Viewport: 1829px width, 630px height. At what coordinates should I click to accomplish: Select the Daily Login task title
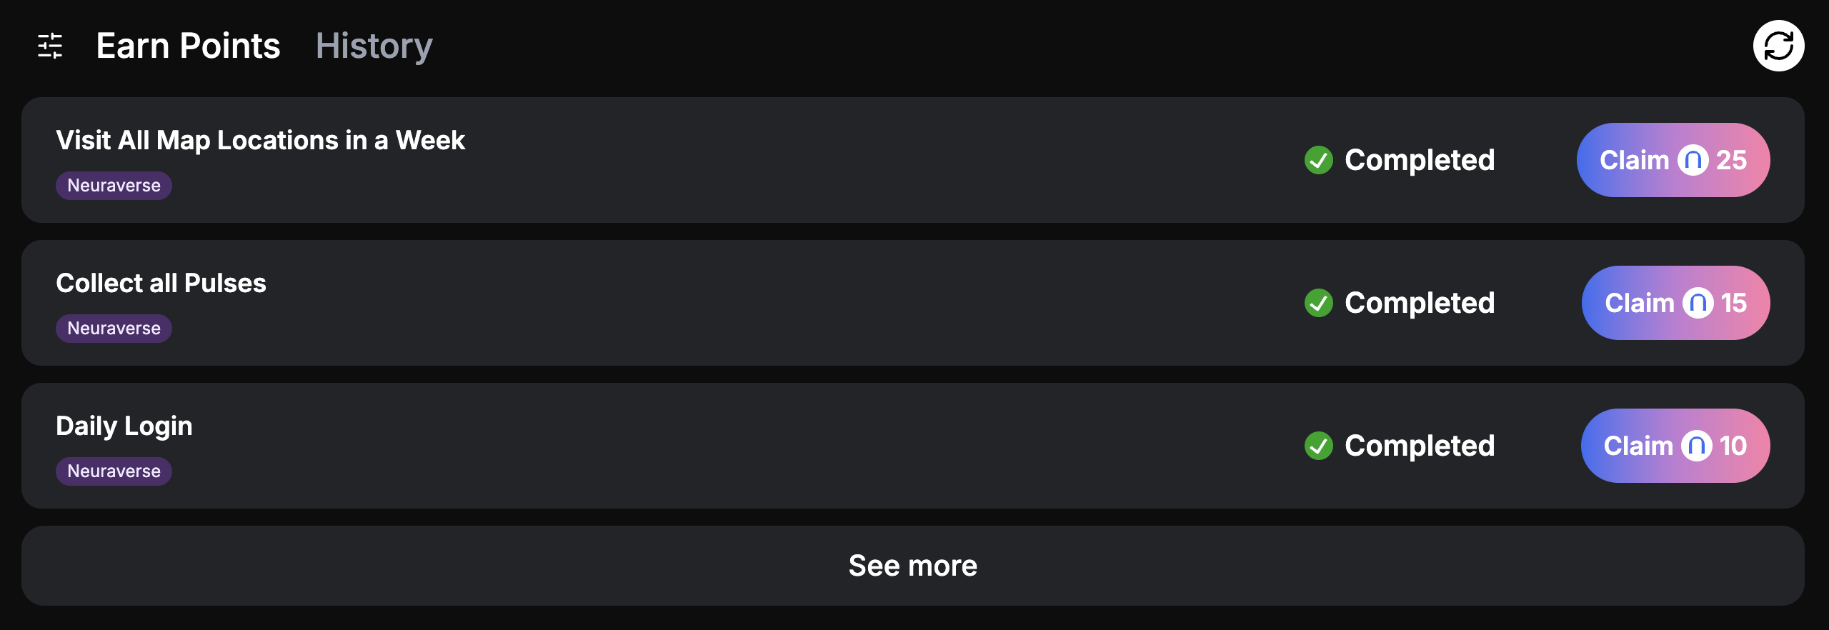click(x=124, y=426)
